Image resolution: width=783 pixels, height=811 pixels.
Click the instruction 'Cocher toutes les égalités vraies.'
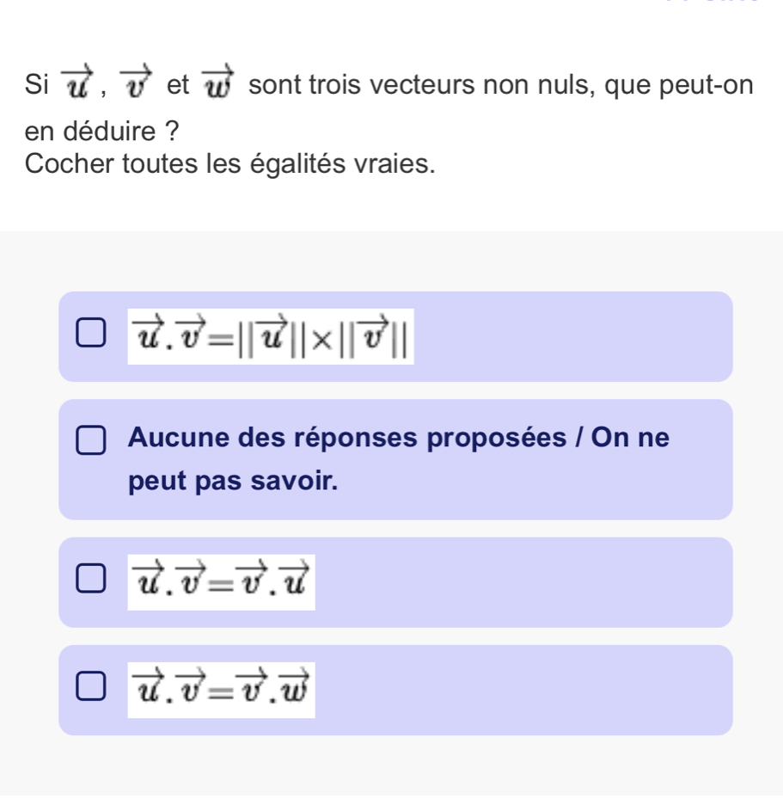229,163
